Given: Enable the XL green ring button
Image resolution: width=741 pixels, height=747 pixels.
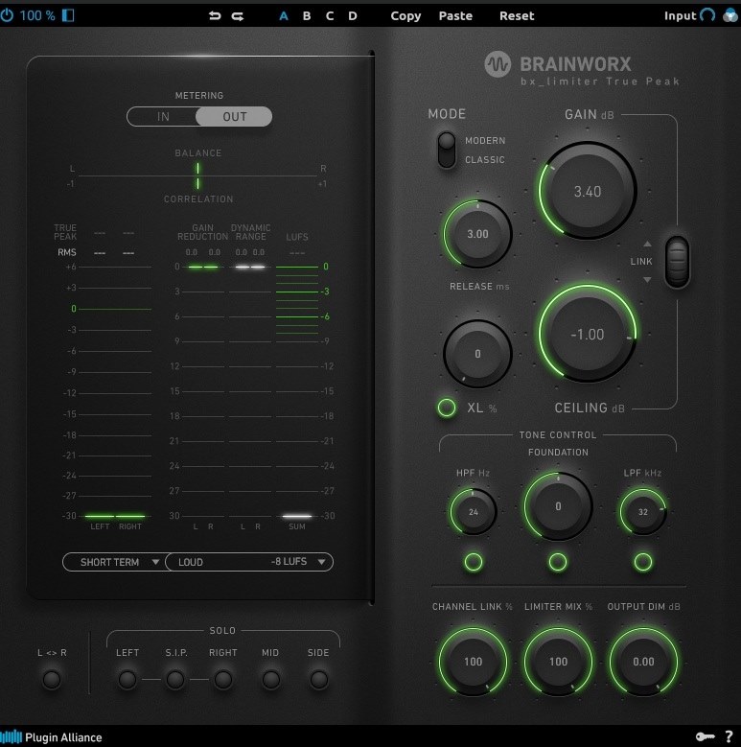Looking at the screenshot, I should (447, 408).
